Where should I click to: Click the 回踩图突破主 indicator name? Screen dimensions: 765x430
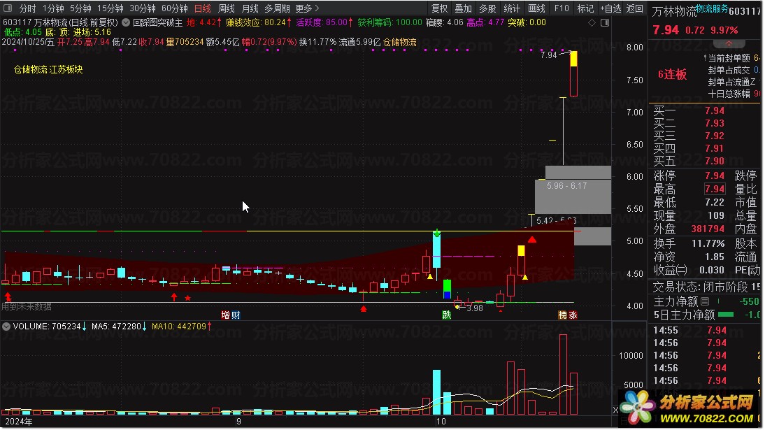click(157, 22)
